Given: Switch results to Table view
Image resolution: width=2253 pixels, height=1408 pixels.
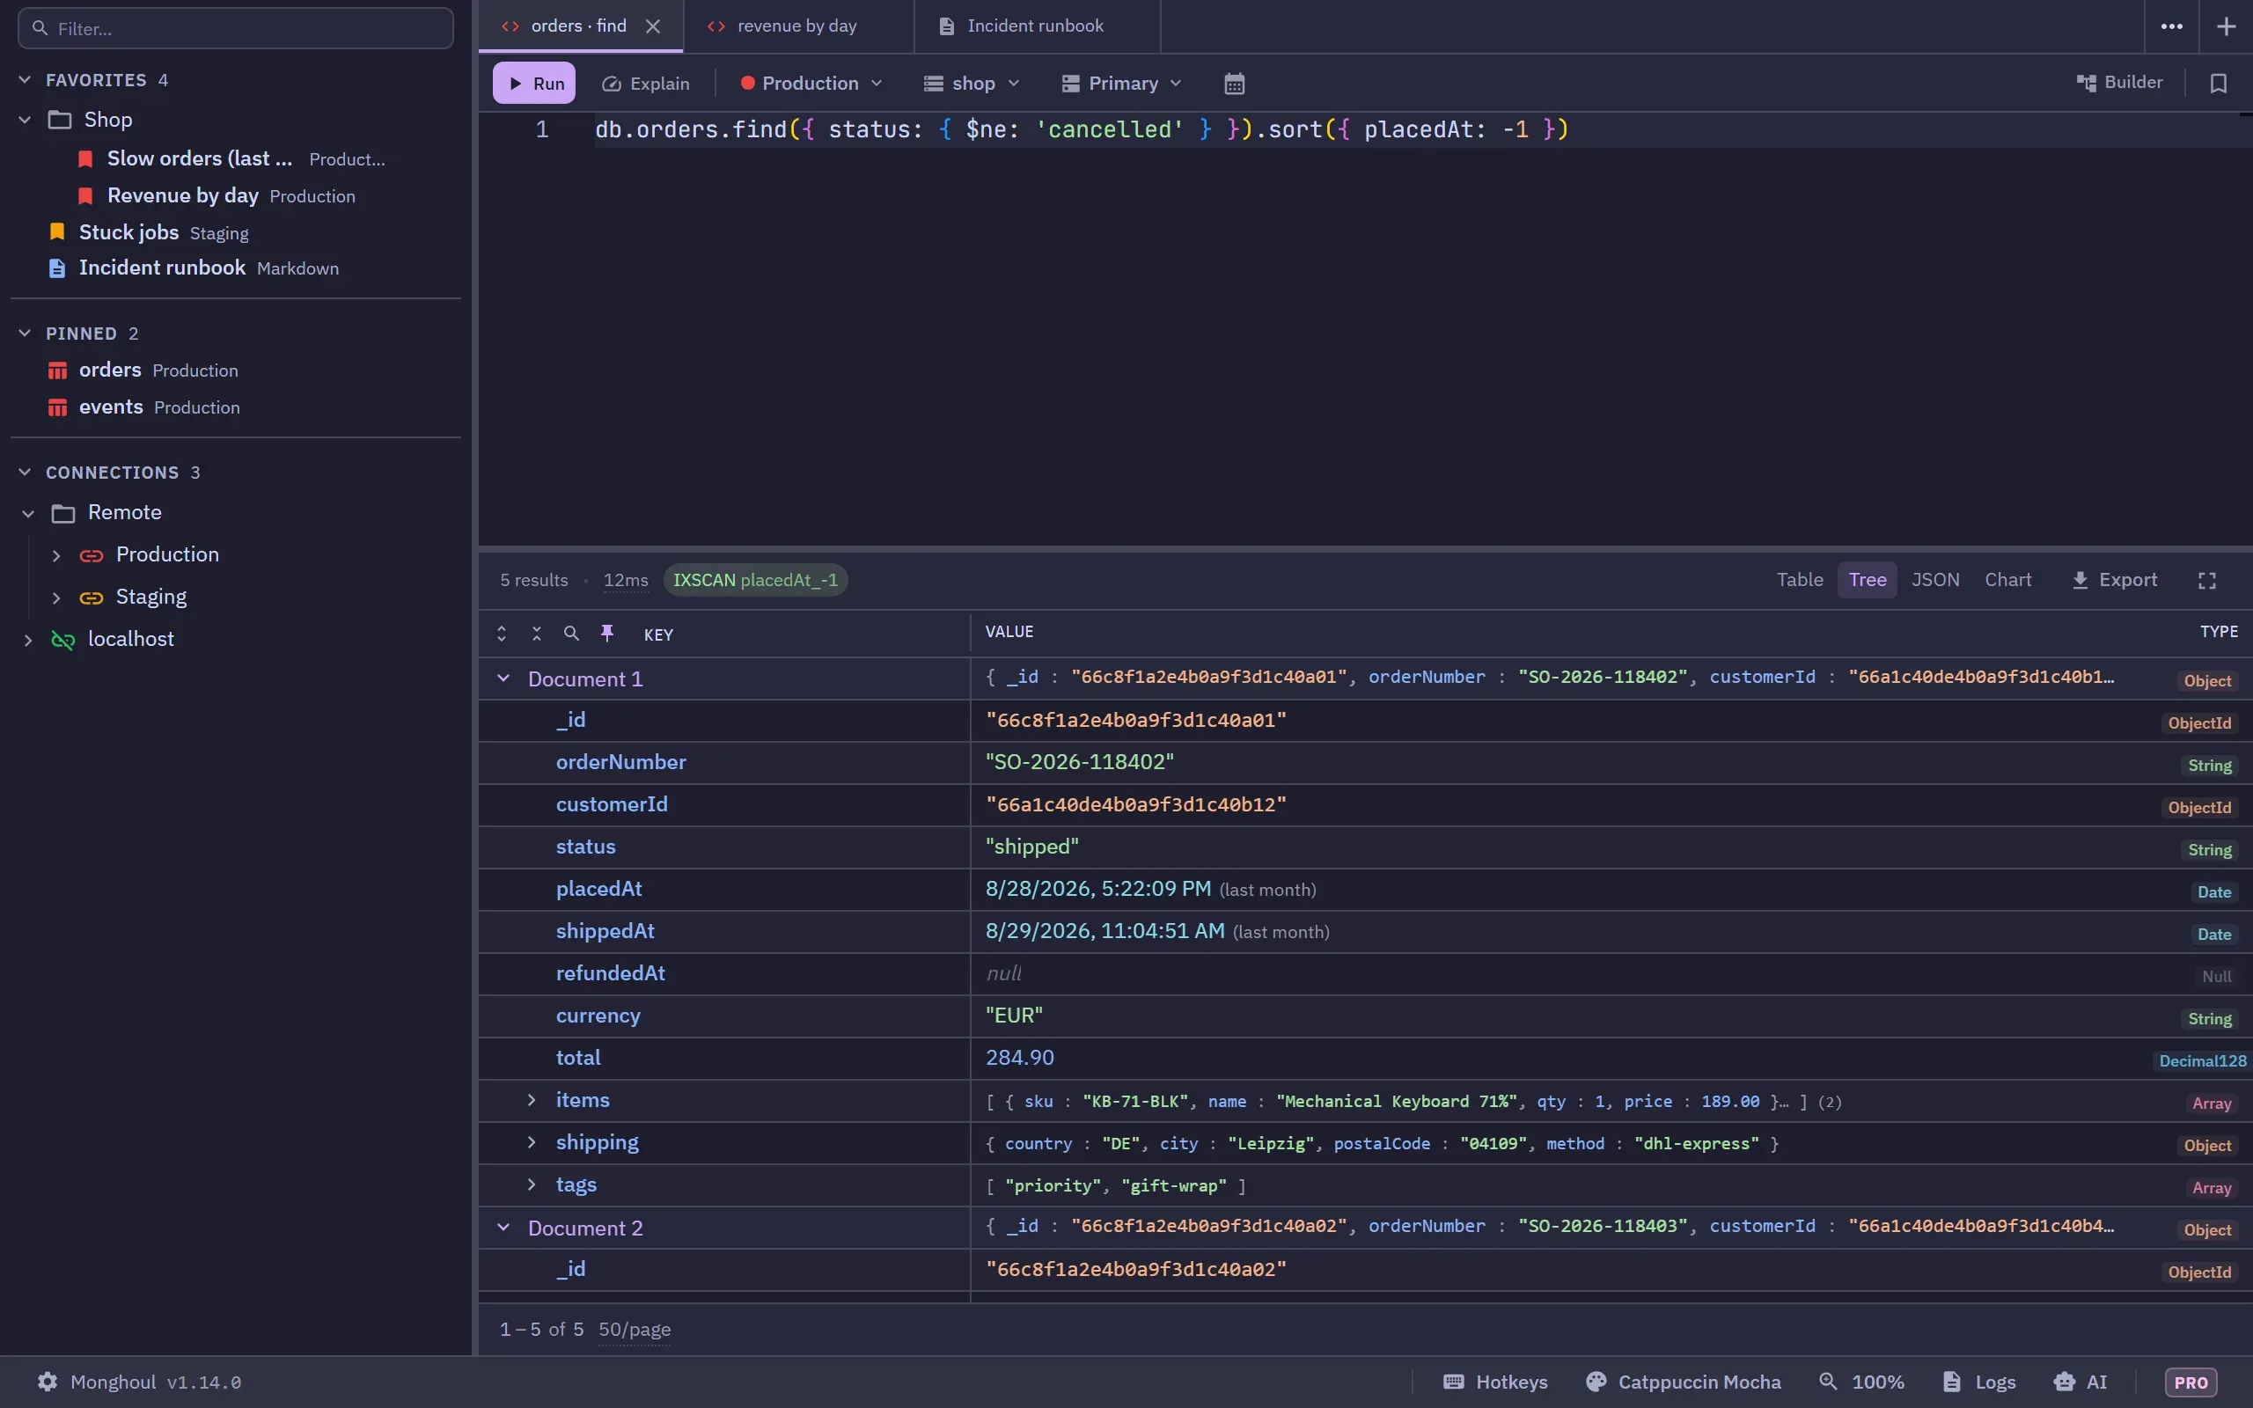Looking at the screenshot, I should (x=1800, y=579).
